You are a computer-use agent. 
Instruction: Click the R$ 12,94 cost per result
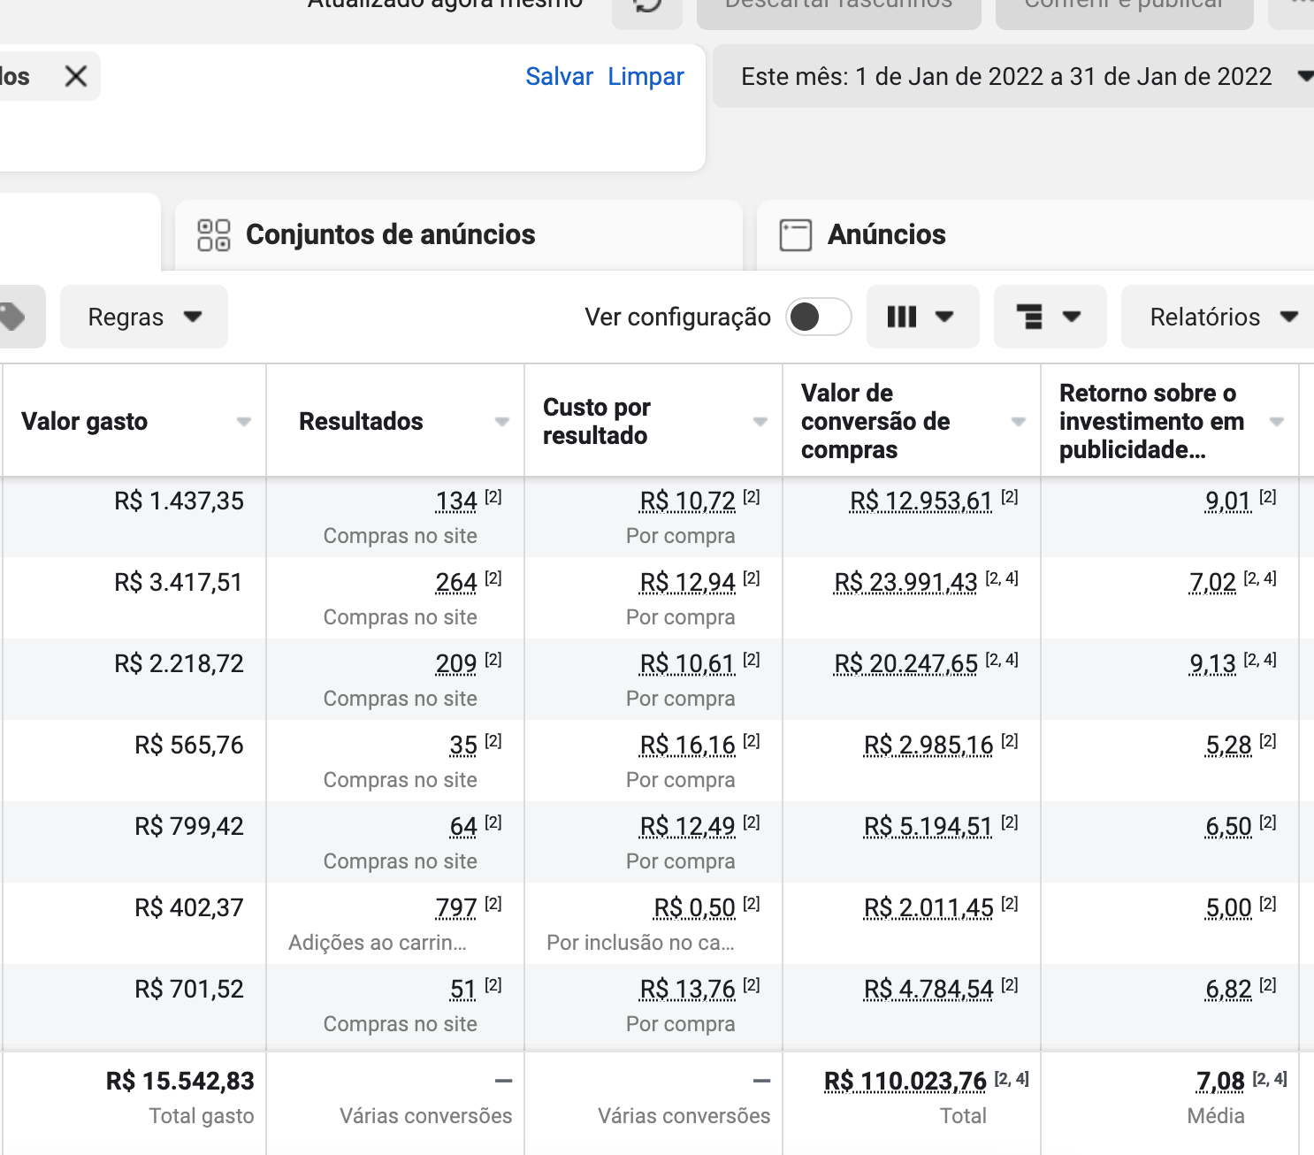[x=687, y=583]
